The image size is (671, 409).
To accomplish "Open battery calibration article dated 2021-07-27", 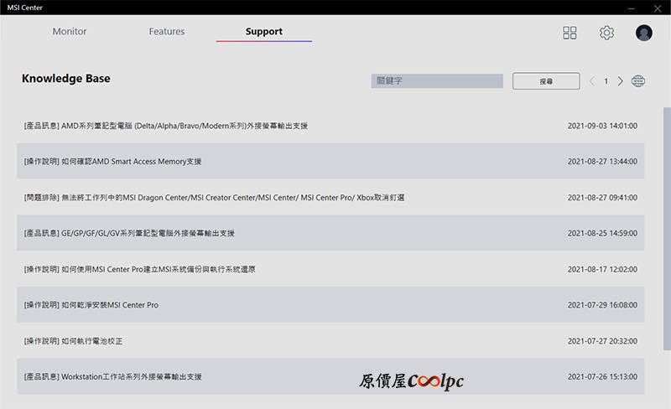I will pyautogui.click(x=330, y=341).
